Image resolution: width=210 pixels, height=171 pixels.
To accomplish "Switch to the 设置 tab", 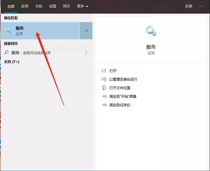I will [53, 6].
